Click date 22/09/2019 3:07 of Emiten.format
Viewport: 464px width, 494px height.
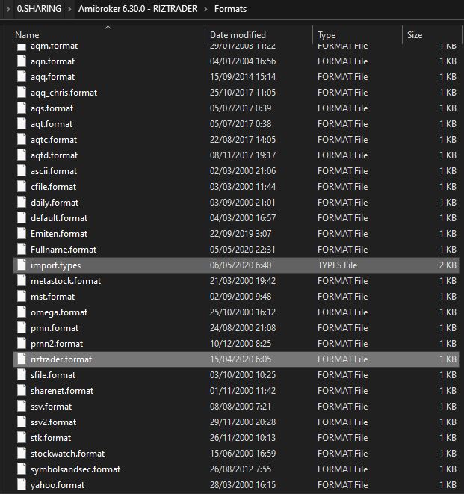[241, 234]
